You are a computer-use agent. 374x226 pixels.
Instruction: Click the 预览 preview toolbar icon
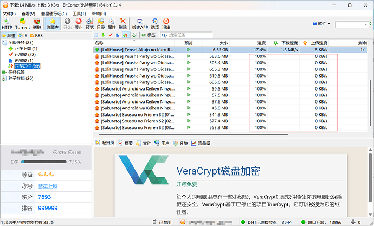90,23
